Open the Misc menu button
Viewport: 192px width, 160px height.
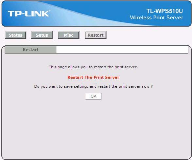(69, 35)
